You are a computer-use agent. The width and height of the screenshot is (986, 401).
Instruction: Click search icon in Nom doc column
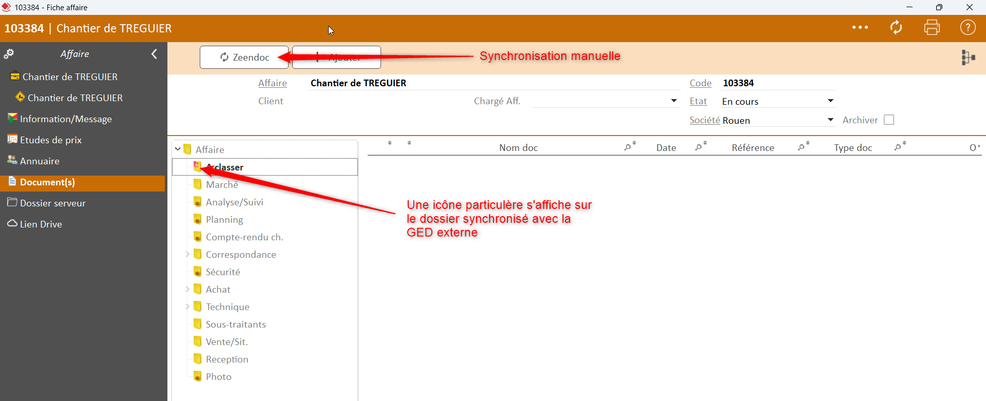[x=628, y=148]
